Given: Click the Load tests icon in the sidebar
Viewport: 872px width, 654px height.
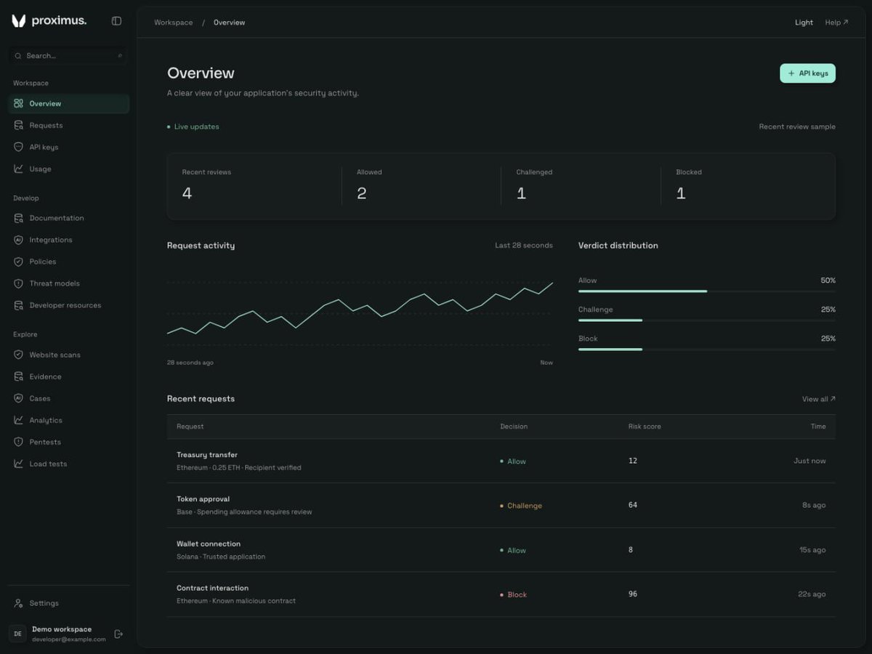Looking at the screenshot, I should click(x=19, y=464).
